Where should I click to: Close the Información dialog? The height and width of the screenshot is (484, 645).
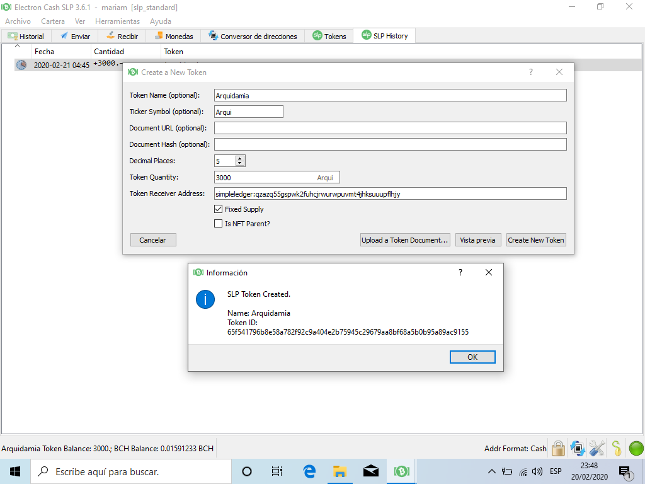(x=489, y=272)
